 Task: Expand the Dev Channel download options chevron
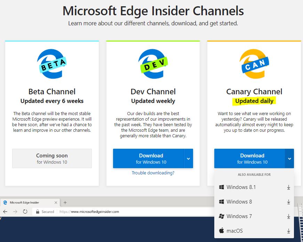189,158
